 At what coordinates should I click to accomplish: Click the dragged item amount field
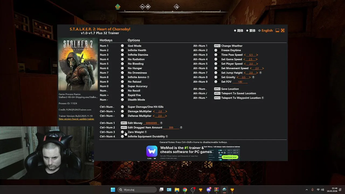[x=171, y=128]
